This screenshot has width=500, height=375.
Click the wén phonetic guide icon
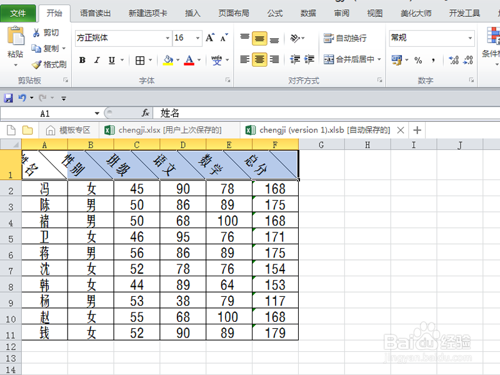[x=216, y=60]
